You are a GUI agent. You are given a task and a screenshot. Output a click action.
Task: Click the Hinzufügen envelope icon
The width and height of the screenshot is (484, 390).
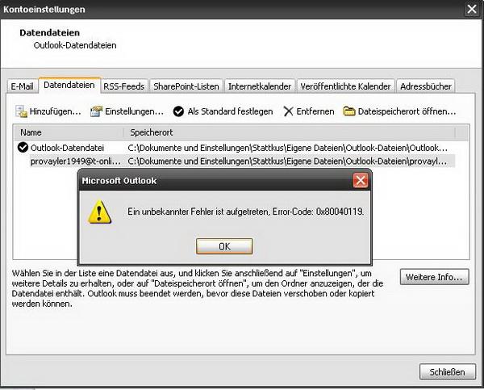pyautogui.click(x=21, y=111)
